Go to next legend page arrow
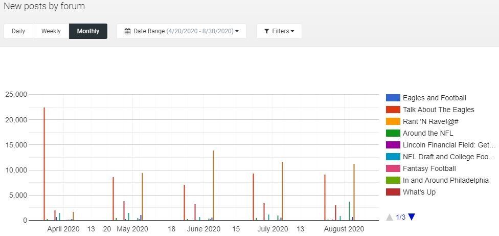 click(412, 217)
